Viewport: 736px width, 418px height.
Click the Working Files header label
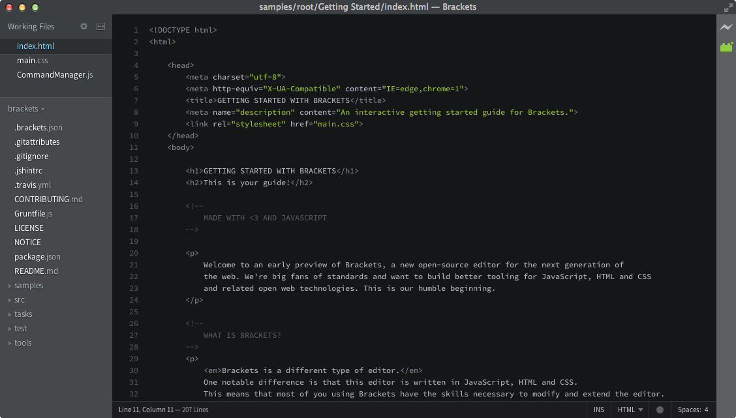tap(31, 27)
